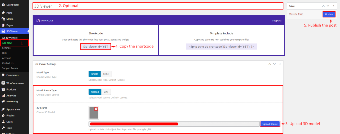
Task: Click the Plugins plug icon
Action: 3,116
